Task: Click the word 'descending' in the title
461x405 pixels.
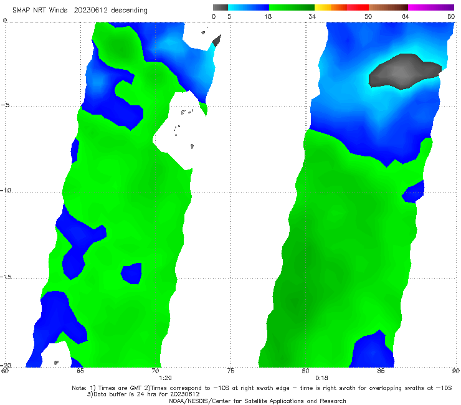Action: [x=130, y=11]
